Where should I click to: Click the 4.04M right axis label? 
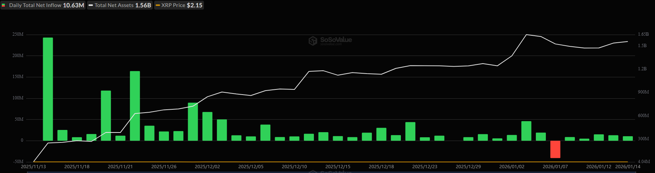(644, 162)
